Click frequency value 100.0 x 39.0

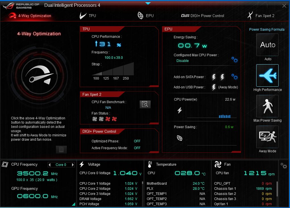pyautogui.click(x=114, y=58)
